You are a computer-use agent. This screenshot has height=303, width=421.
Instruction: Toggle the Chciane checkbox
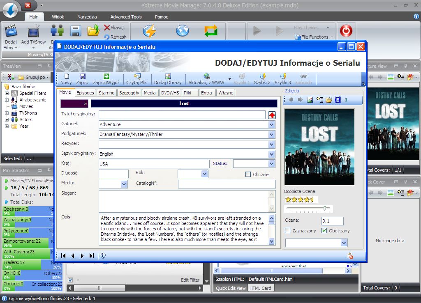(248, 174)
